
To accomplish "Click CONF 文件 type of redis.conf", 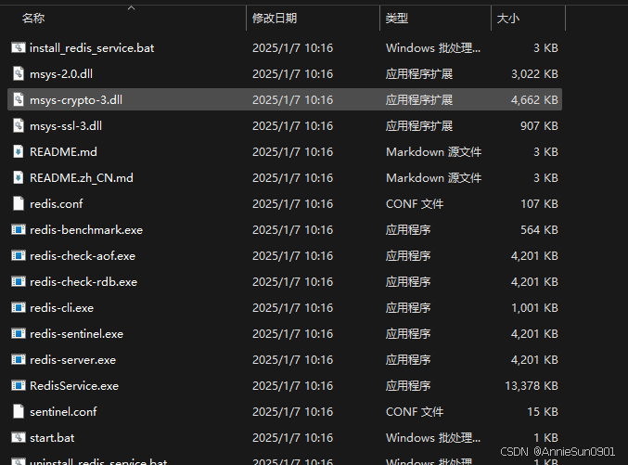I will click(415, 204).
